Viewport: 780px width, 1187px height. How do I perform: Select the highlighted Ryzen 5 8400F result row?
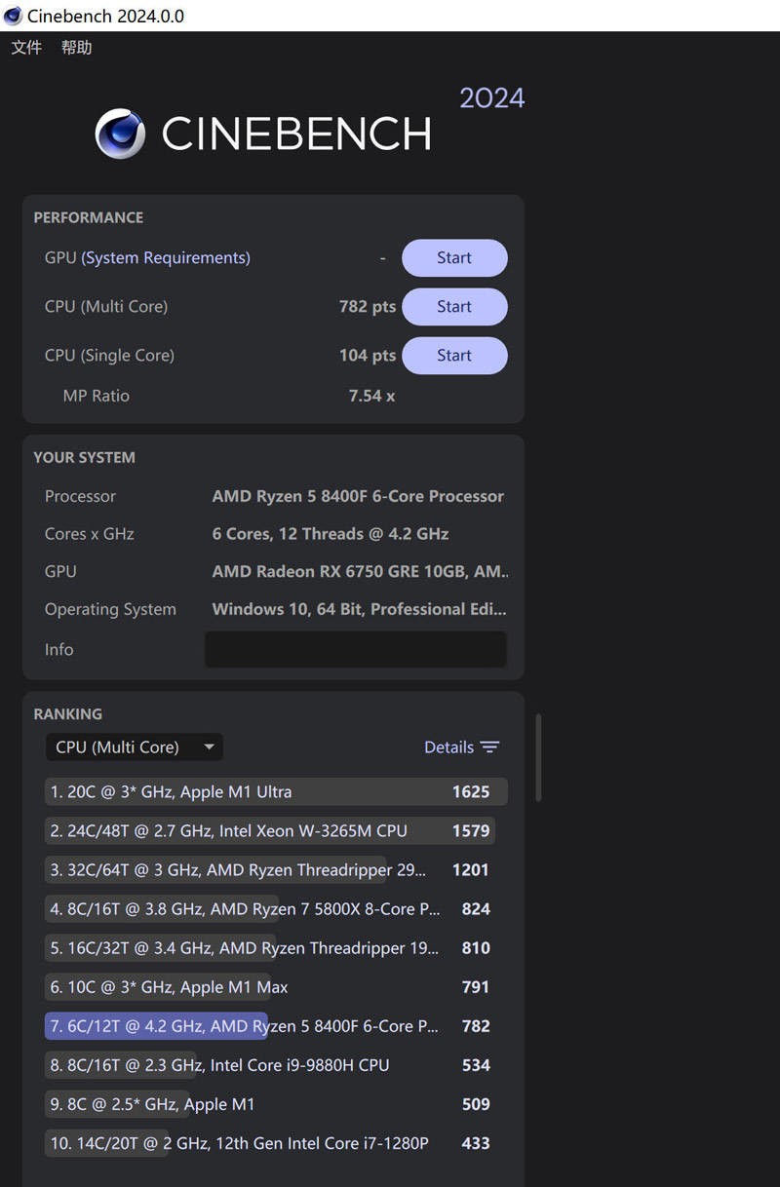pyautogui.click(x=275, y=1025)
